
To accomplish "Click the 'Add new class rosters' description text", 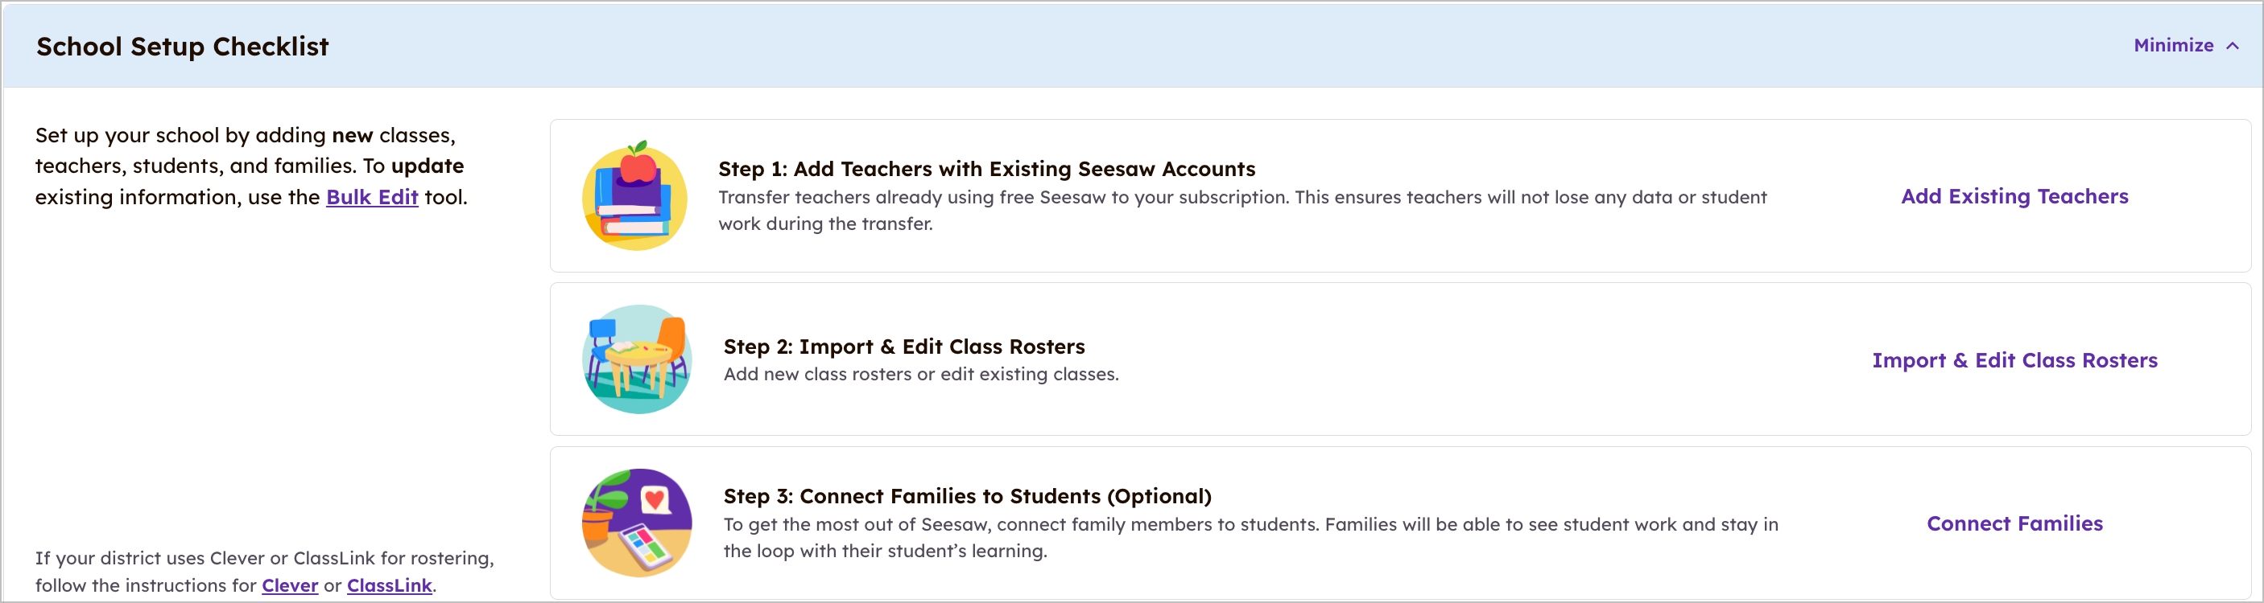I will tap(921, 374).
